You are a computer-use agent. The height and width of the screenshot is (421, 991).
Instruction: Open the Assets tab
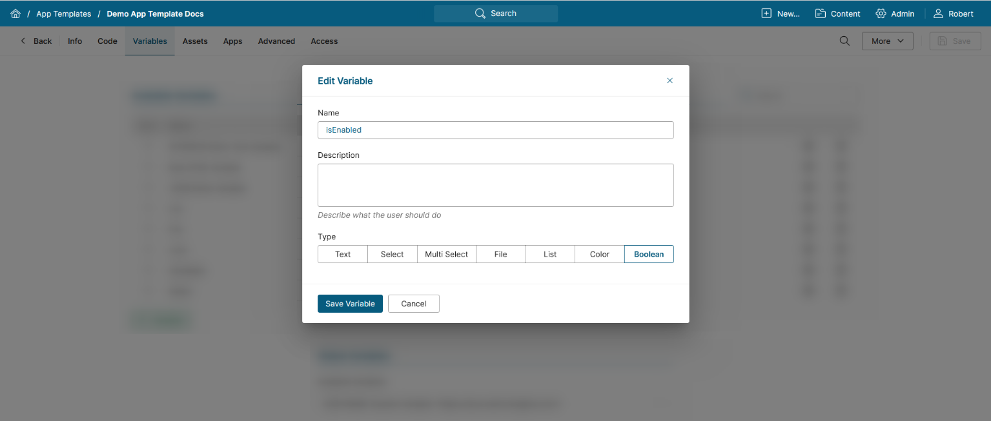pyautogui.click(x=195, y=41)
